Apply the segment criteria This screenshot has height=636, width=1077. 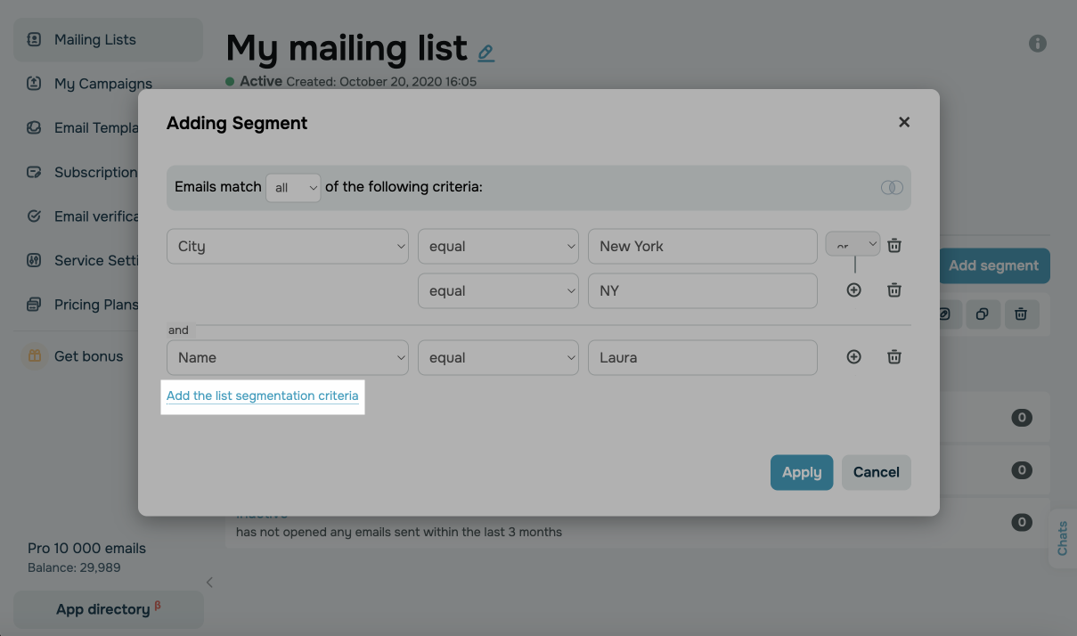click(x=802, y=472)
